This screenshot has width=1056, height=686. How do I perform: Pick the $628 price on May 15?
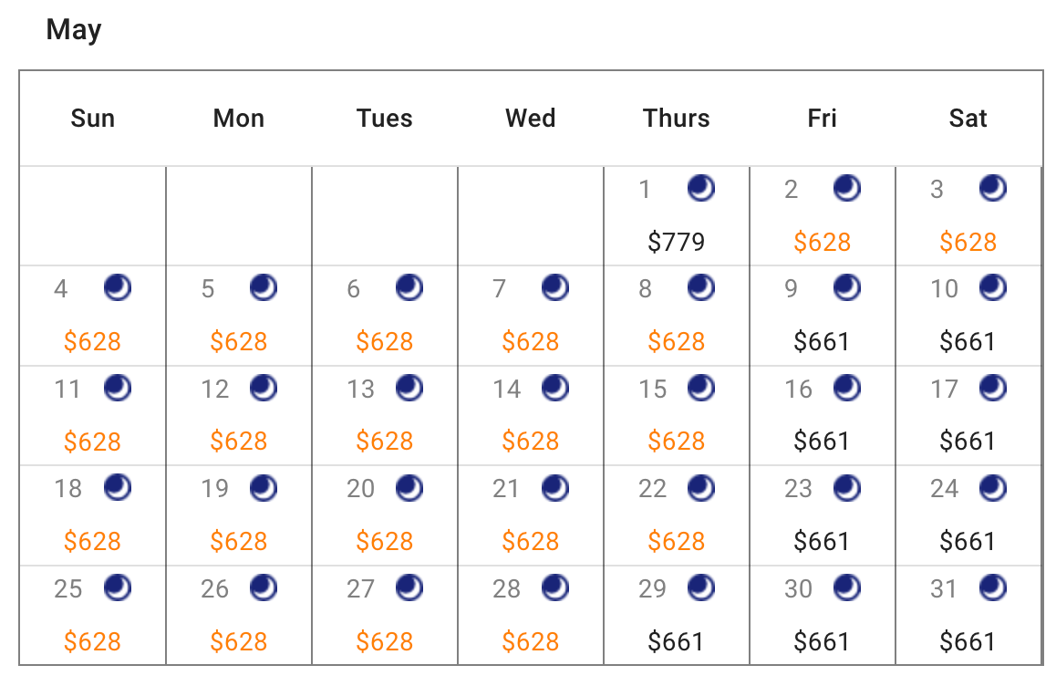pos(676,442)
